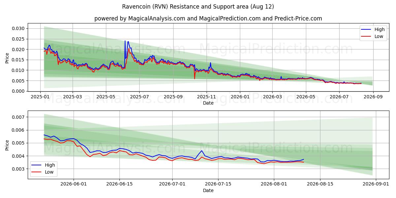
Task: Click the '2026-08-01' x-axis label on the bottom chart
Action: pyautogui.click(x=274, y=185)
